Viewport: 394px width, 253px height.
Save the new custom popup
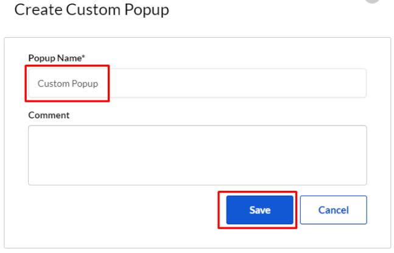pyautogui.click(x=259, y=210)
